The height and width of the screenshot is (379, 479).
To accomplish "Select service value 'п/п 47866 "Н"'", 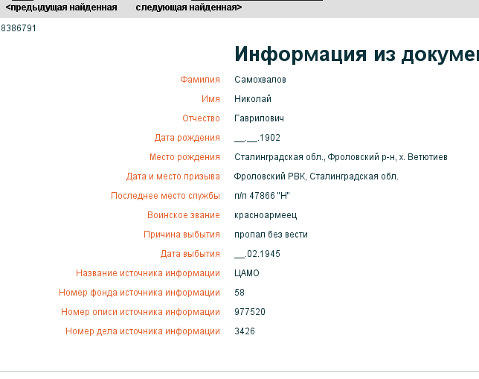I will (262, 196).
